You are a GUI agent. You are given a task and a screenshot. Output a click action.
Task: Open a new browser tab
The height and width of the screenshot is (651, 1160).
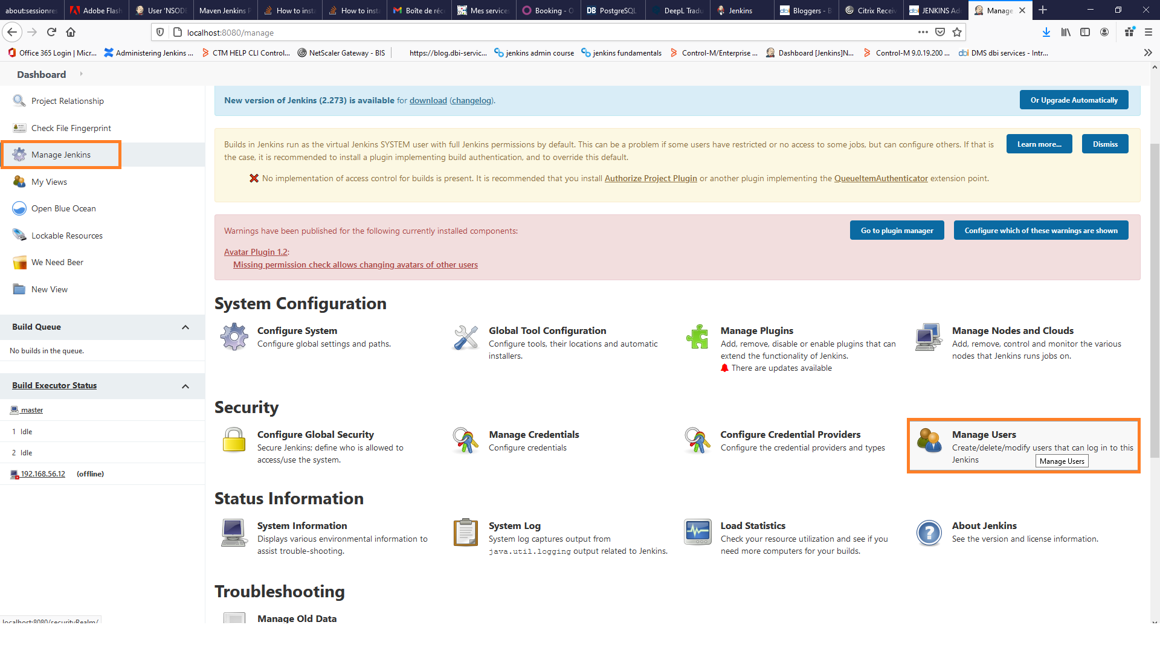[x=1043, y=10]
